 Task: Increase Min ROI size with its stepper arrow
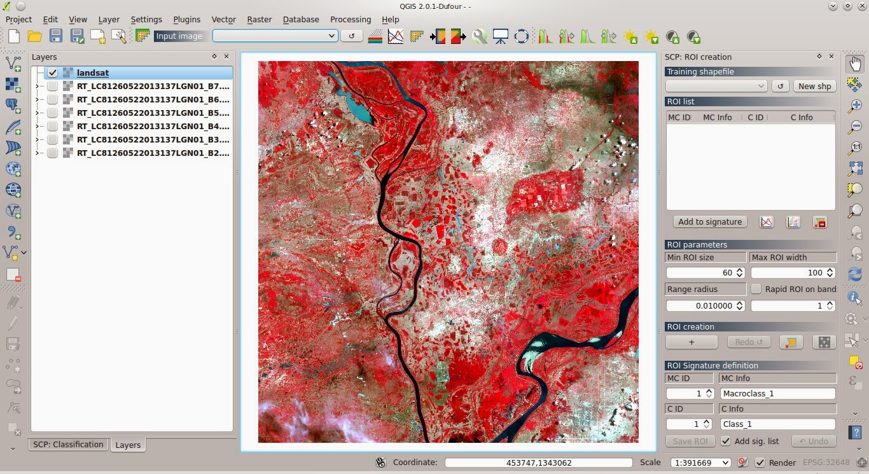[x=740, y=270]
